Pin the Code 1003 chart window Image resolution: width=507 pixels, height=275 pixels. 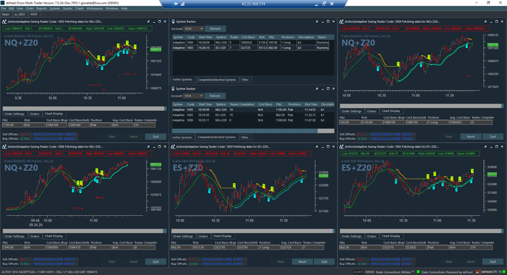click(317, 146)
